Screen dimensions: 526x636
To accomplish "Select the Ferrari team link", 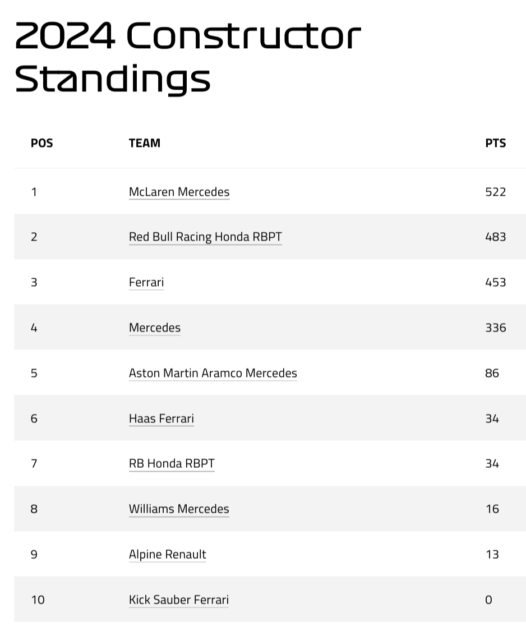I will (x=146, y=282).
